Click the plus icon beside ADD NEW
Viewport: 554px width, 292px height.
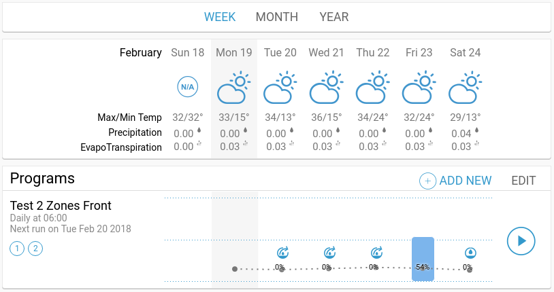427,181
